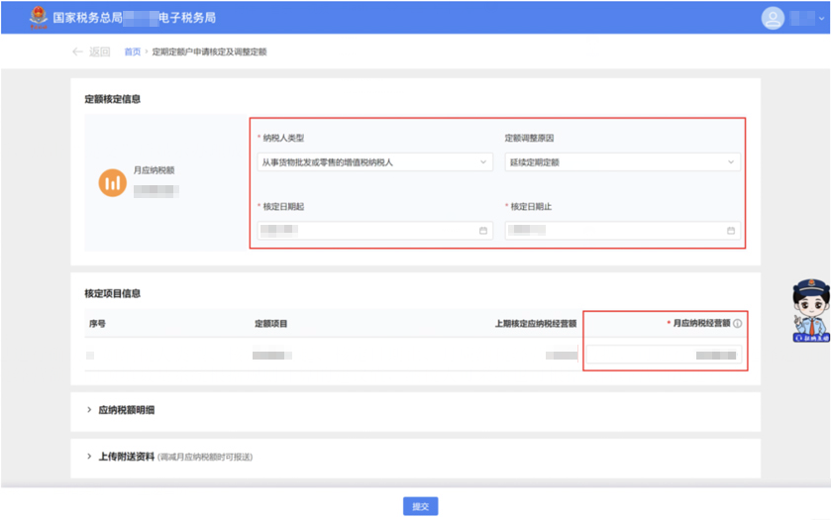Click the tax bureau emblem logo

[x=38, y=18]
